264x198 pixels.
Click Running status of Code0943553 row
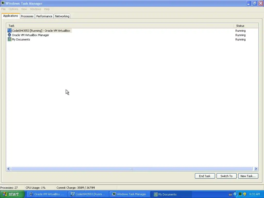click(x=241, y=31)
